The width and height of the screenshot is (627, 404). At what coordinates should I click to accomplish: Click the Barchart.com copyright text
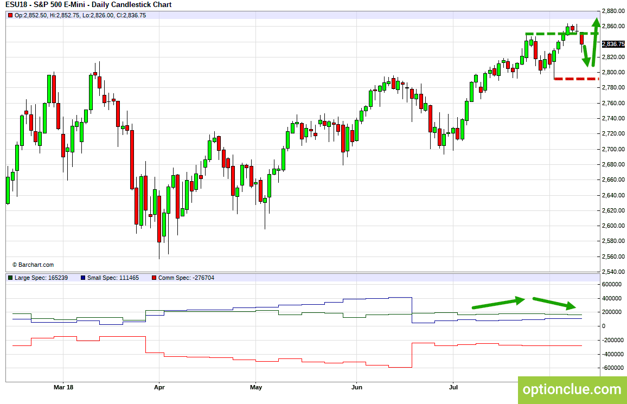[33, 265]
